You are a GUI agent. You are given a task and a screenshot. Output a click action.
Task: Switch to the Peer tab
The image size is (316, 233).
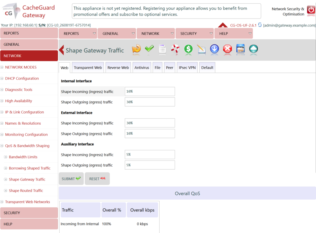click(x=169, y=68)
